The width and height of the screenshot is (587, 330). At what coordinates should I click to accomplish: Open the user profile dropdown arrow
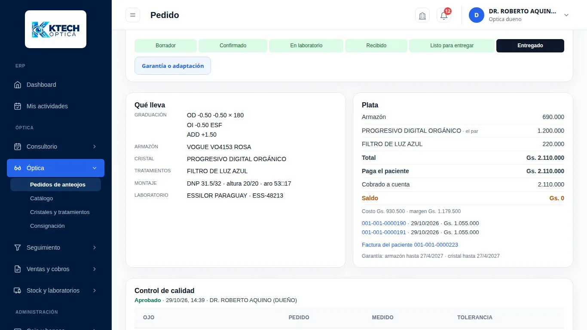coord(566,15)
